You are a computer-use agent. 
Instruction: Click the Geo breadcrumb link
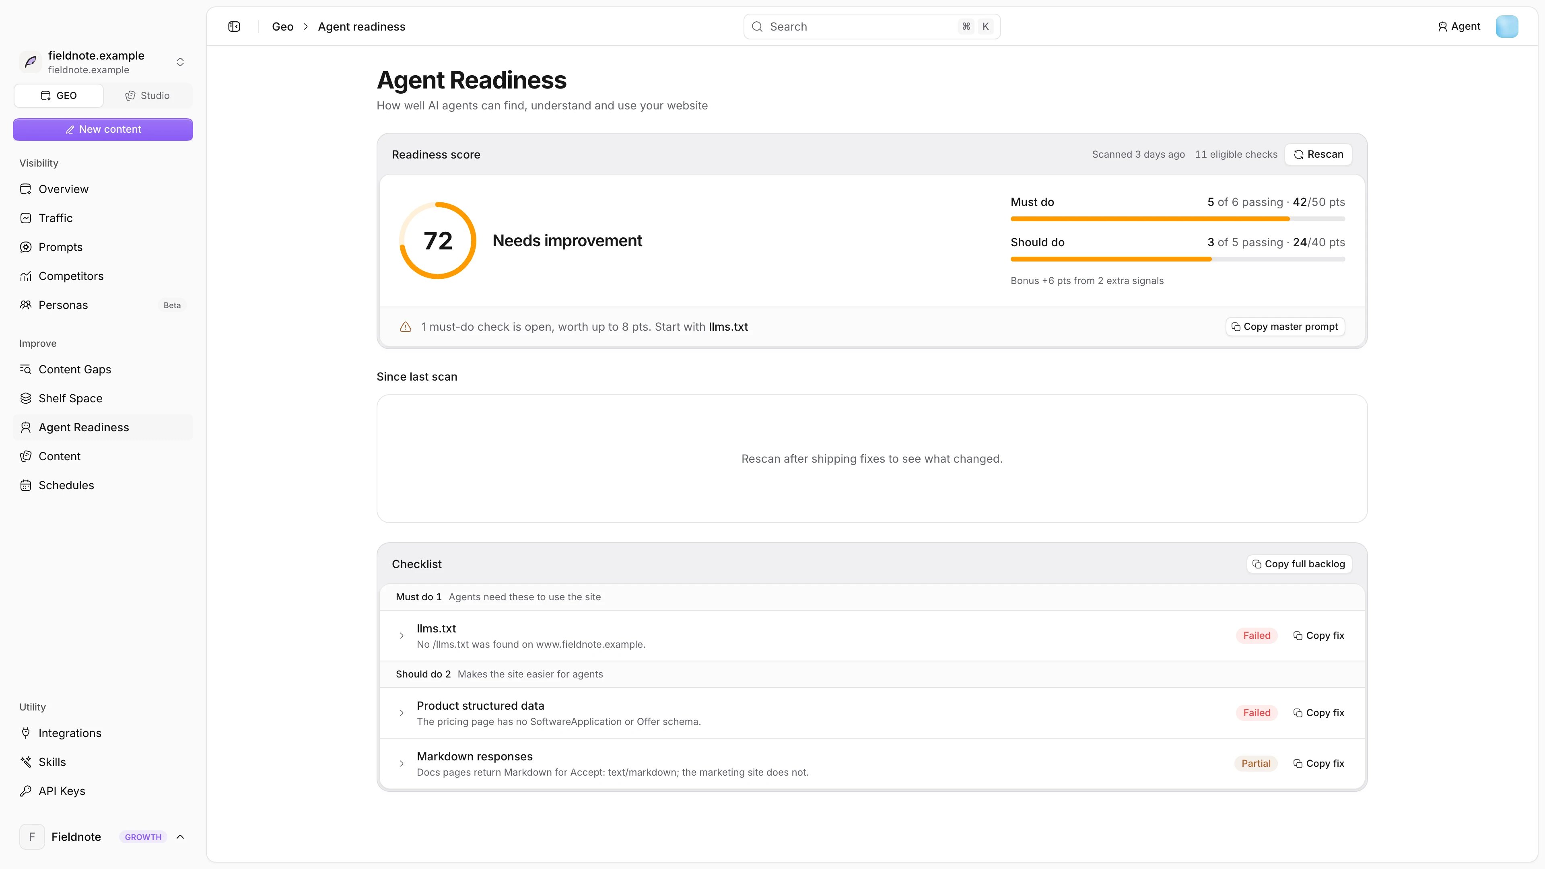click(282, 27)
